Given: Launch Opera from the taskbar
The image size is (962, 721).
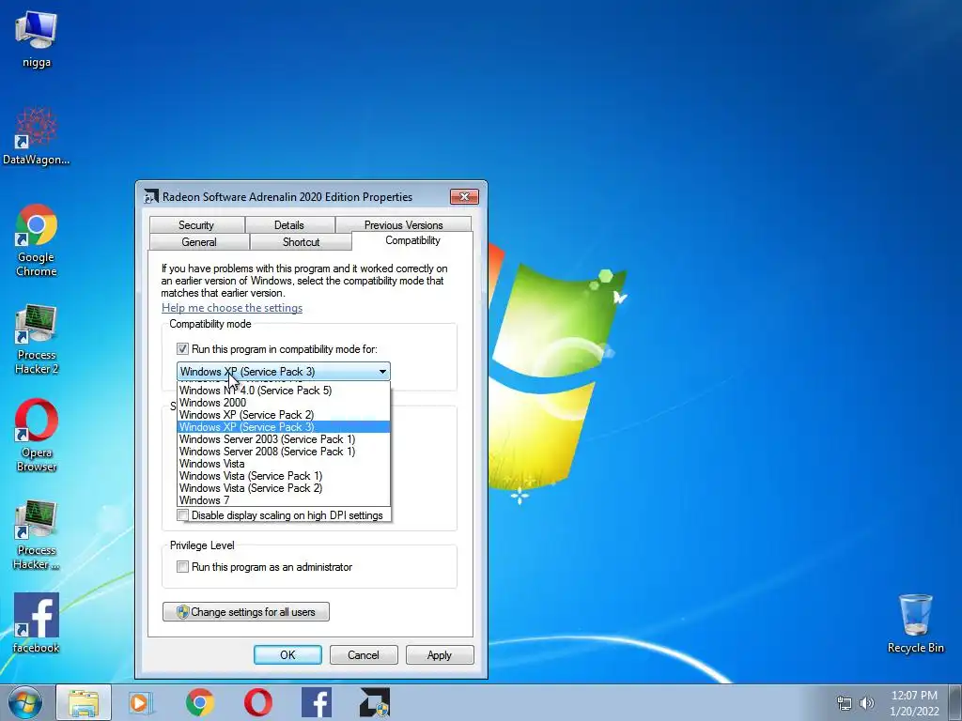Looking at the screenshot, I should pyautogui.click(x=258, y=702).
